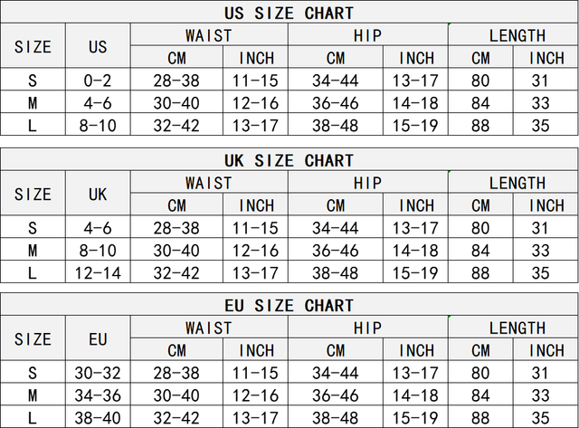579x428 pixels.
Task: Click the 34-36 EU size cell
Action: tap(98, 395)
